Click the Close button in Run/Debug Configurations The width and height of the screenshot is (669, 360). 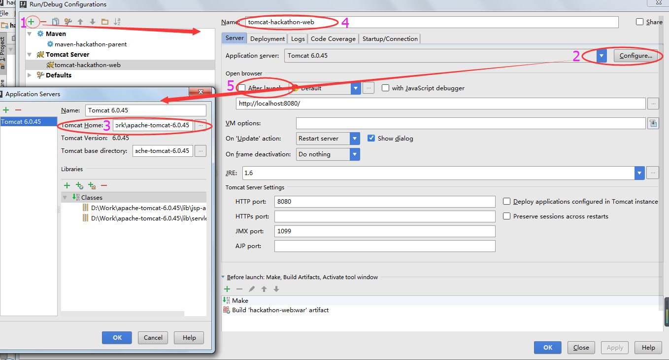[581, 348]
